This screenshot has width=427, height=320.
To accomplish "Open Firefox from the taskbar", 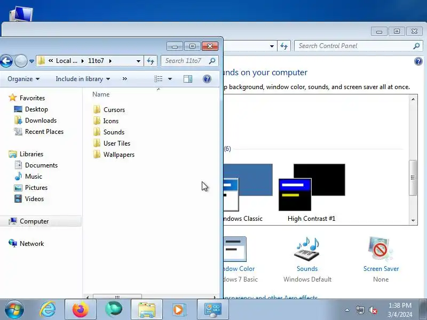I will pos(81,310).
